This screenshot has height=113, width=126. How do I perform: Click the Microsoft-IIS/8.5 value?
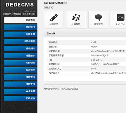click(100, 55)
